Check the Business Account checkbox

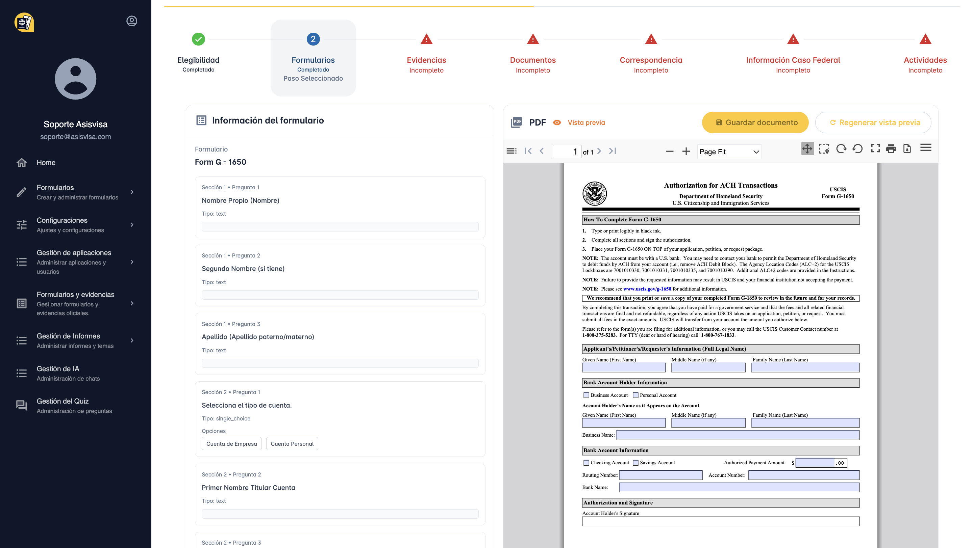pyautogui.click(x=586, y=395)
